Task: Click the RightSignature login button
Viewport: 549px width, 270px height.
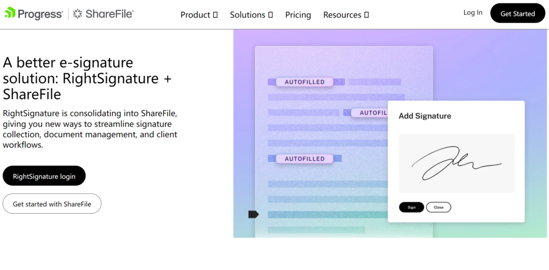Action: coord(44,176)
